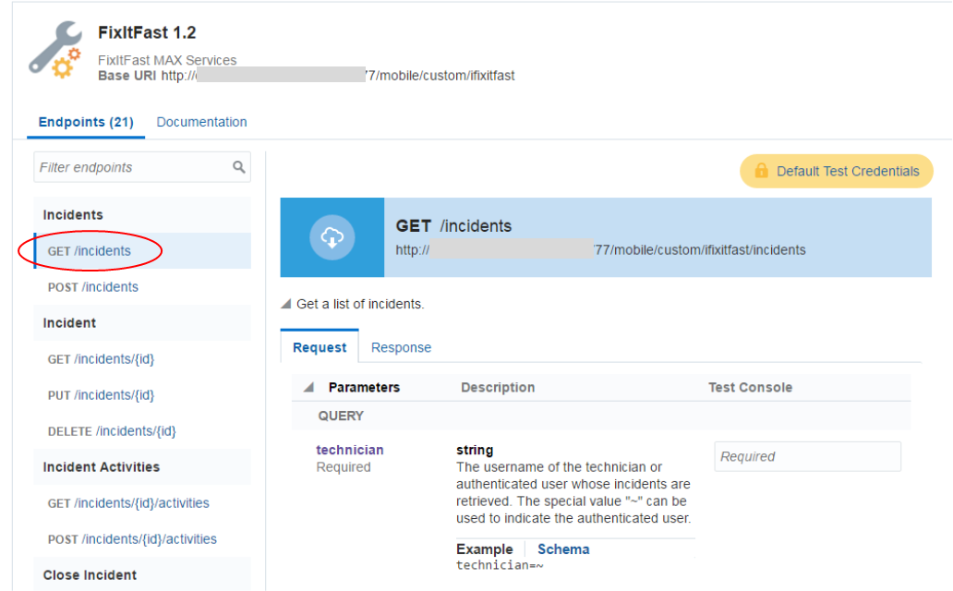Viewport: 953px width, 591px height.
Task: Click the search magnifier in filter box
Action: pos(239,166)
